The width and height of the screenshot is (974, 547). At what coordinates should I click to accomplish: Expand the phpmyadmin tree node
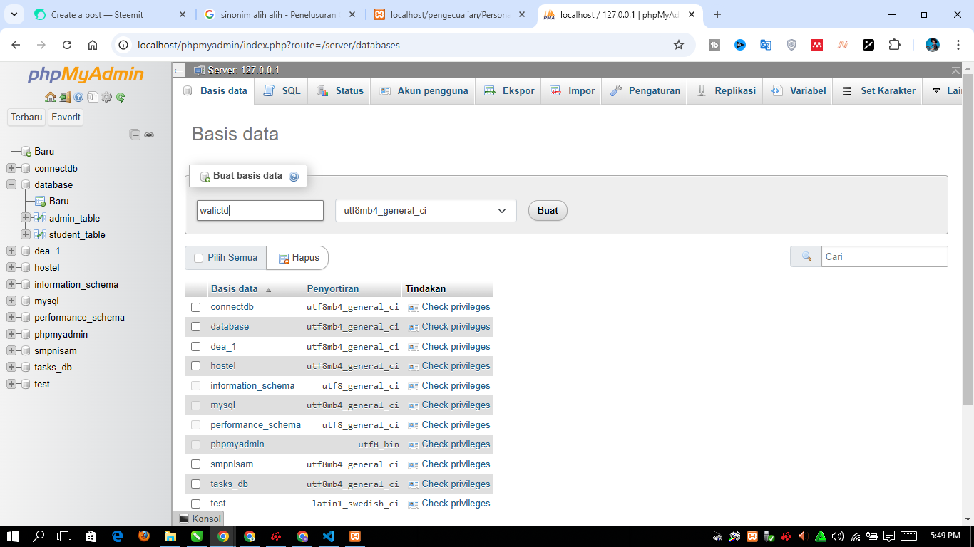click(11, 335)
